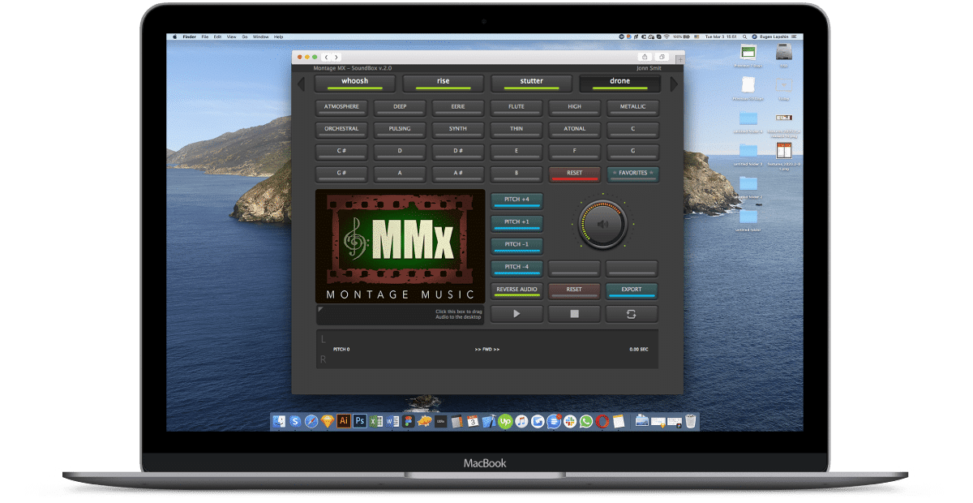This screenshot has height=503, width=973.
Task: Click the waveform display panel
Action: (x=487, y=349)
